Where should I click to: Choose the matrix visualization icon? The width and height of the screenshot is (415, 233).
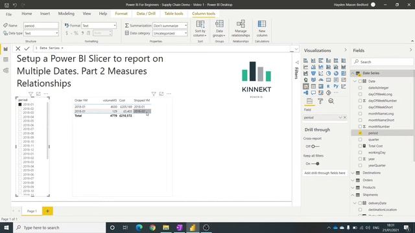[321, 86]
